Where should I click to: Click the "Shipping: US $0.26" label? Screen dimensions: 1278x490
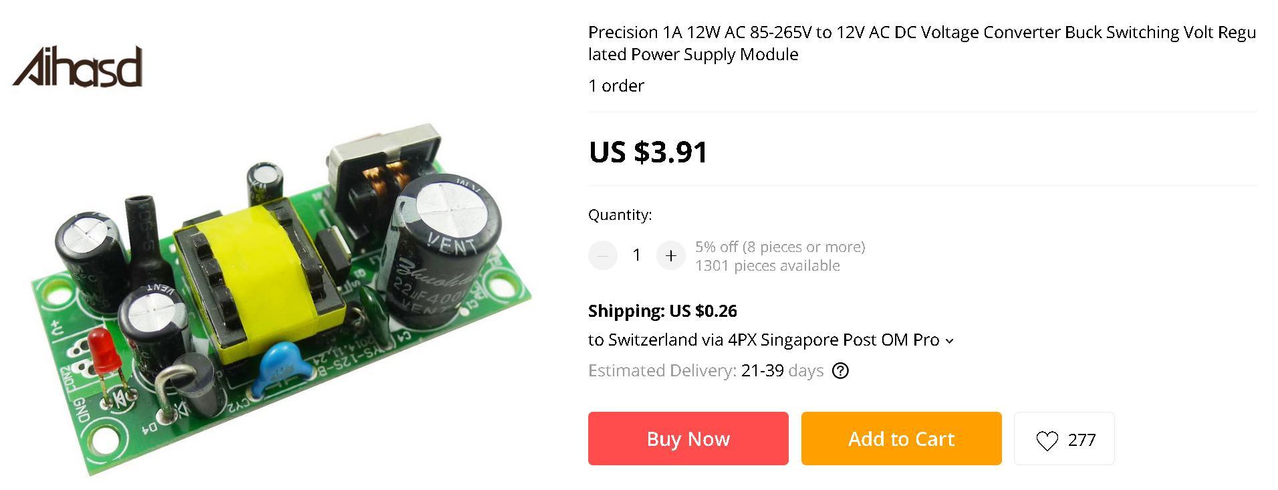click(x=662, y=311)
